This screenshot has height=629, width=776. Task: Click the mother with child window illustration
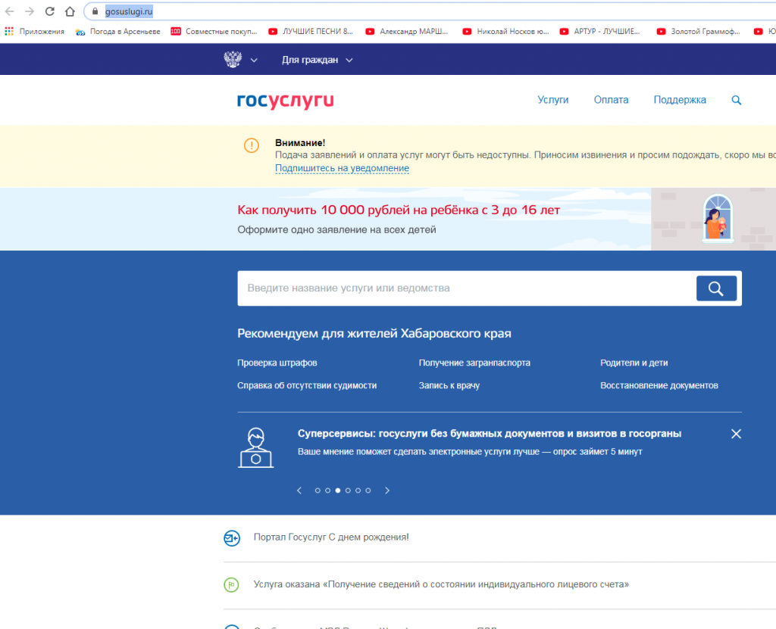coord(718,218)
